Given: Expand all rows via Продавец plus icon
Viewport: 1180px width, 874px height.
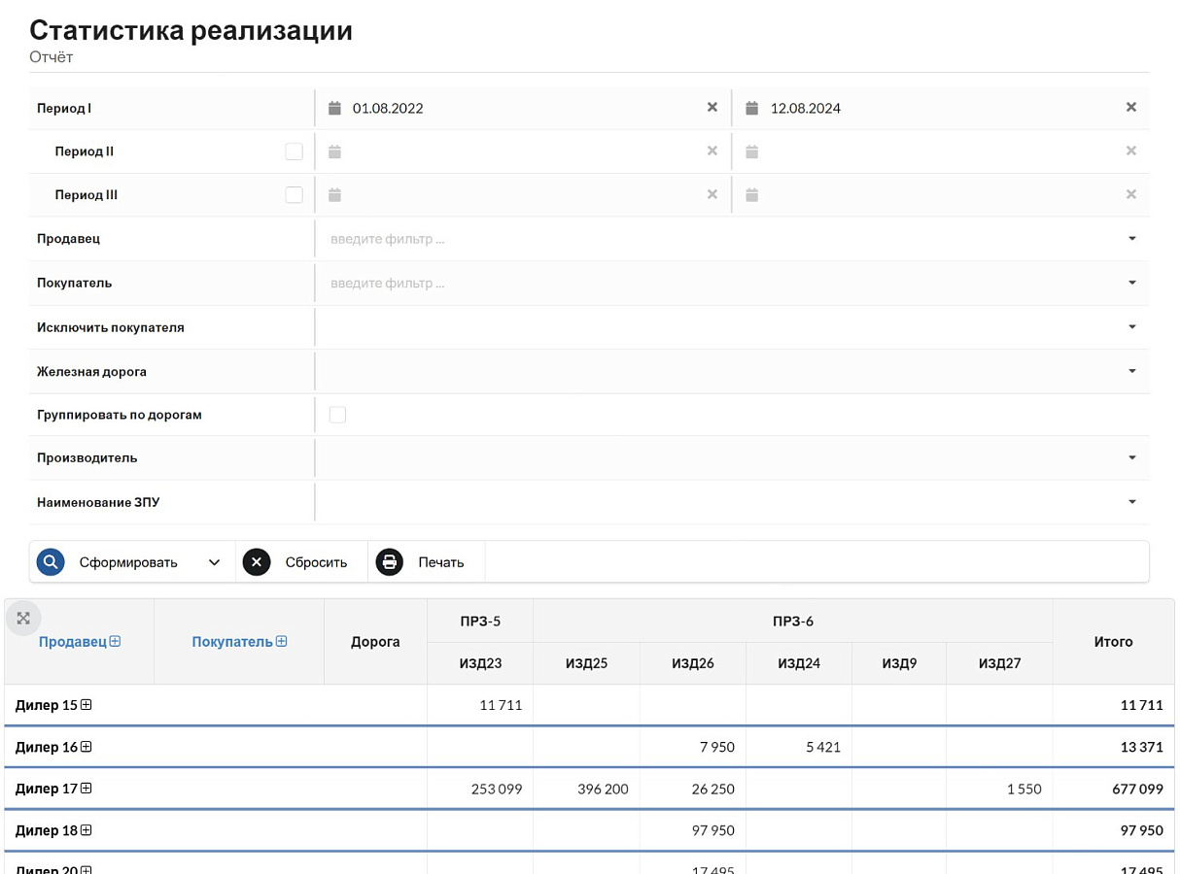Looking at the screenshot, I should 116,642.
